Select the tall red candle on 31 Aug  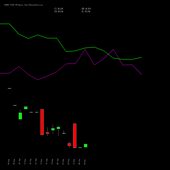75,136
